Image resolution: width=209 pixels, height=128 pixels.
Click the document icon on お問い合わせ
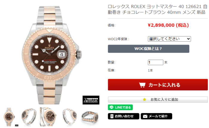pyautogui.click(x=112, y=116)
